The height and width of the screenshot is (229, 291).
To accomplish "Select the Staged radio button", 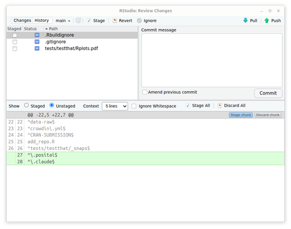I will [26, 105].
